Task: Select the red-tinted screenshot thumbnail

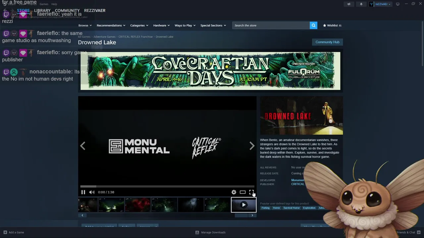Action: [x=137, y=205]
